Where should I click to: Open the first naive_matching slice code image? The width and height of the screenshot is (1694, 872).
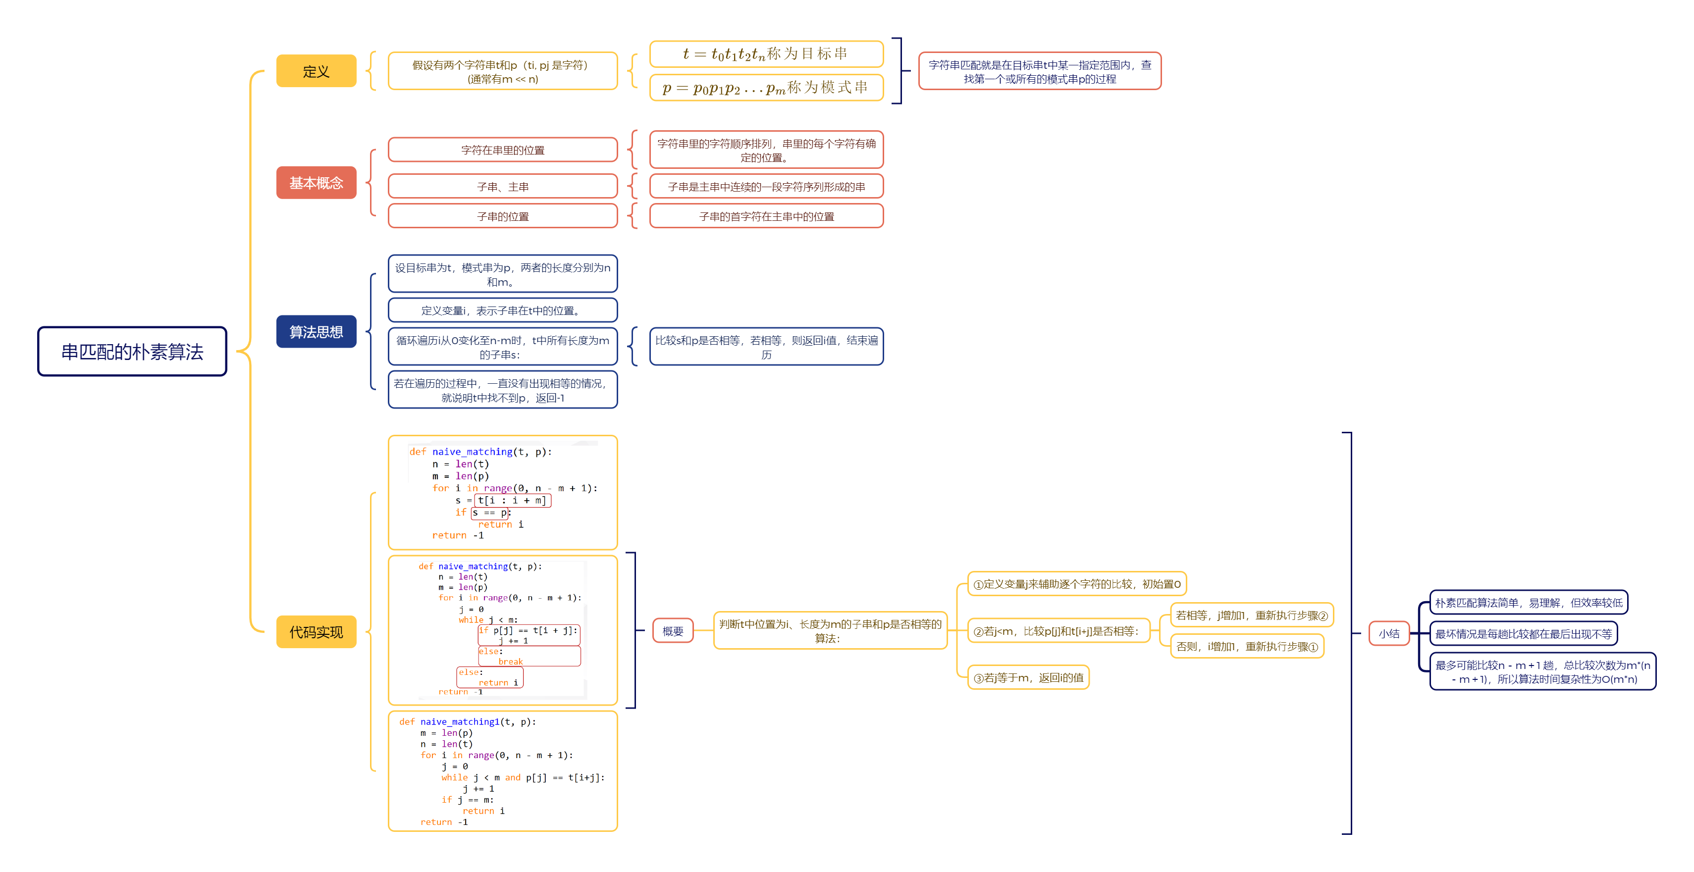[502, 492]
